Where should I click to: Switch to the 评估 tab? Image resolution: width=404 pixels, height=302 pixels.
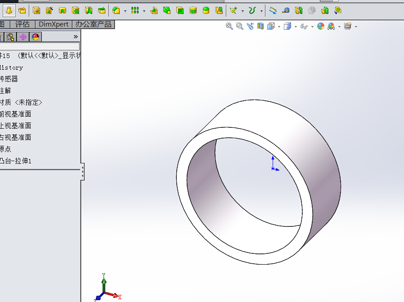coord(22,24)
